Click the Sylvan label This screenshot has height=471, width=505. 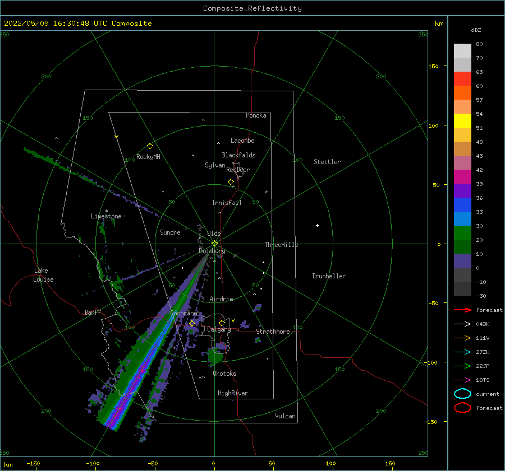[215, 165]
